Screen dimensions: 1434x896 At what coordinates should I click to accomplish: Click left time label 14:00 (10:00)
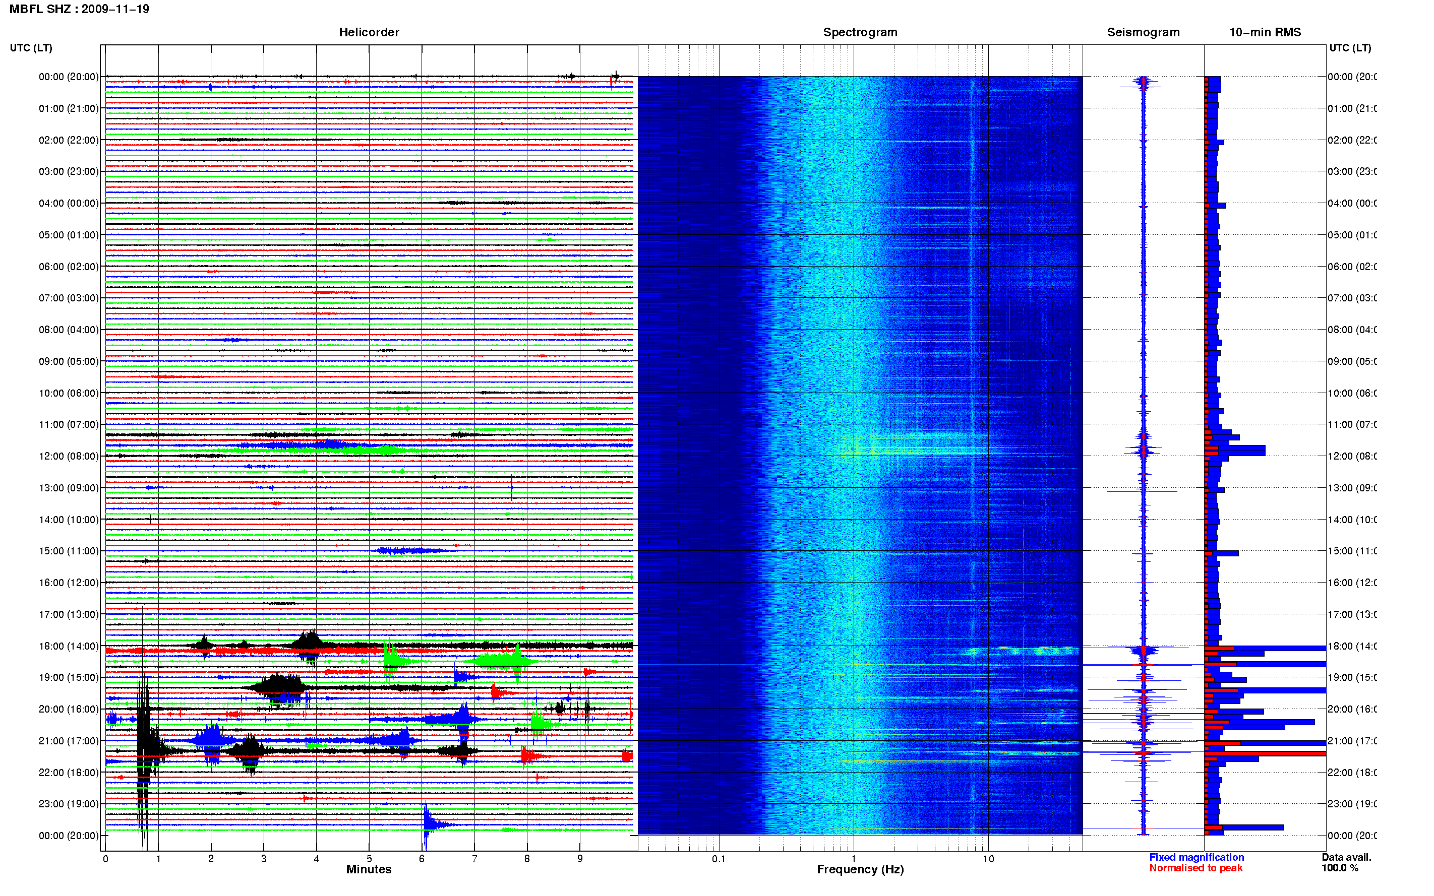click(69, 520)
